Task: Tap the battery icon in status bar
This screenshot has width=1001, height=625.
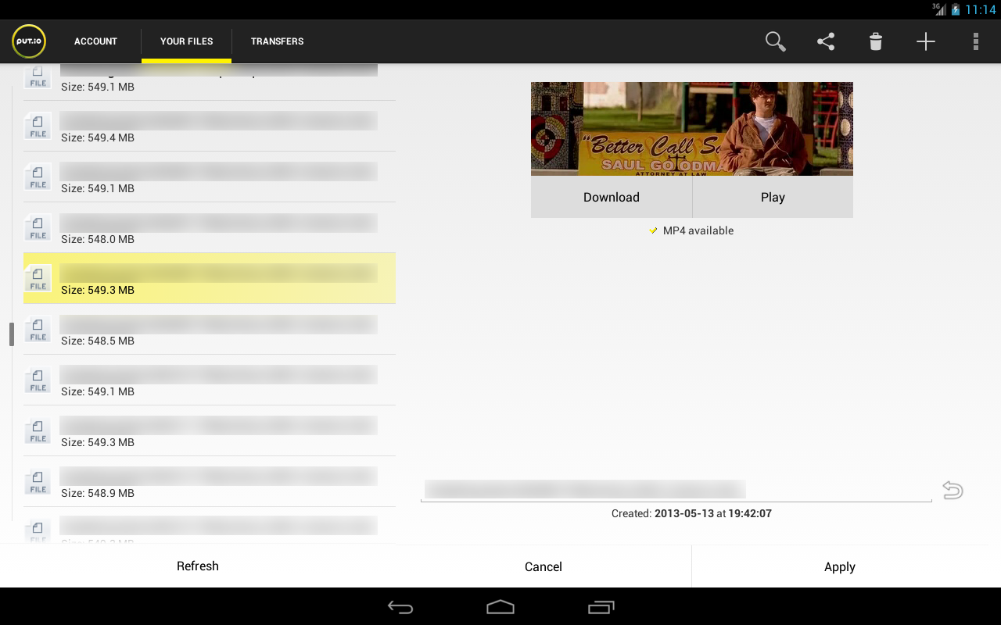Action: pos(955,9)
